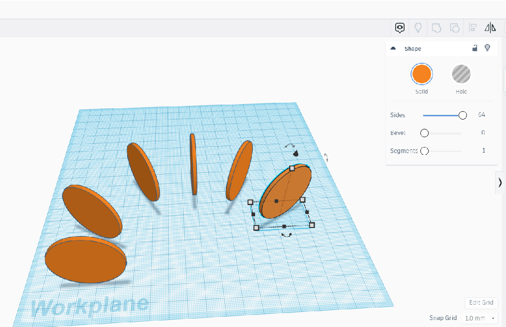Click the Edit Grid button
The height and width of the screenshot is (327, 506).
(x=481, y=303)
